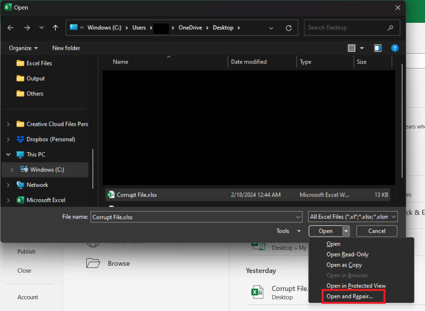Select Corrupt File.xlsx in file list
425x311 pixels.
point(247,195)
